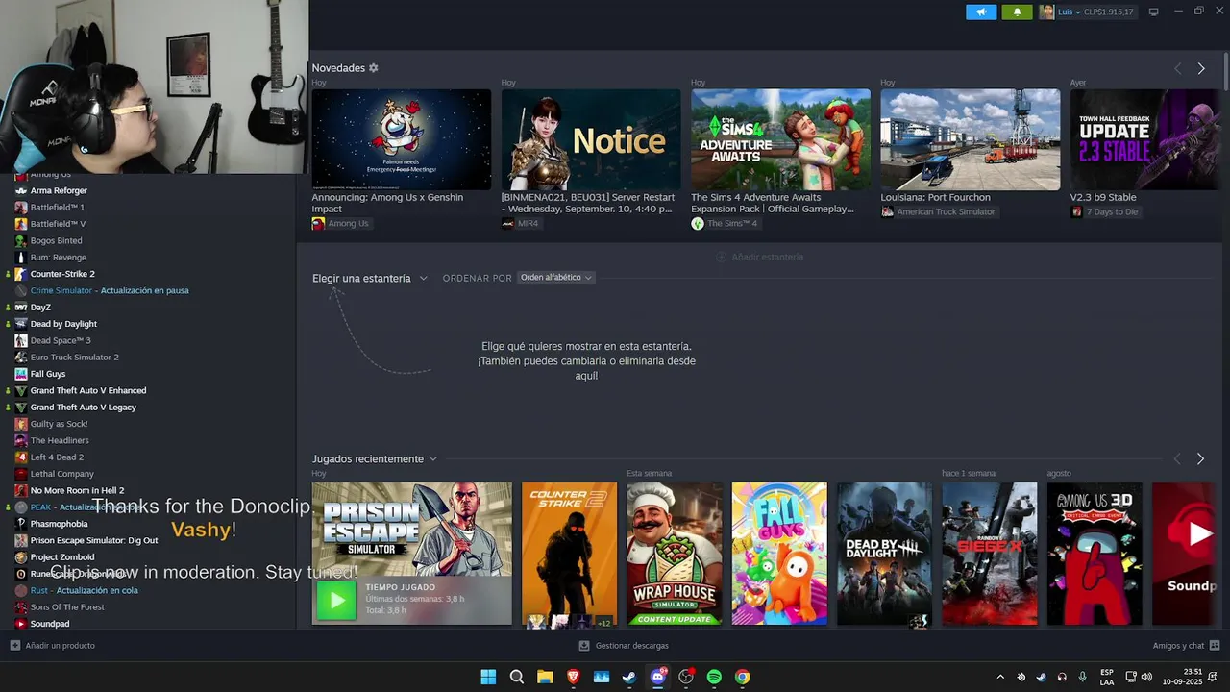
Task: Select Counter-Strike 2 recent game cover
Action: coord(569,554)
